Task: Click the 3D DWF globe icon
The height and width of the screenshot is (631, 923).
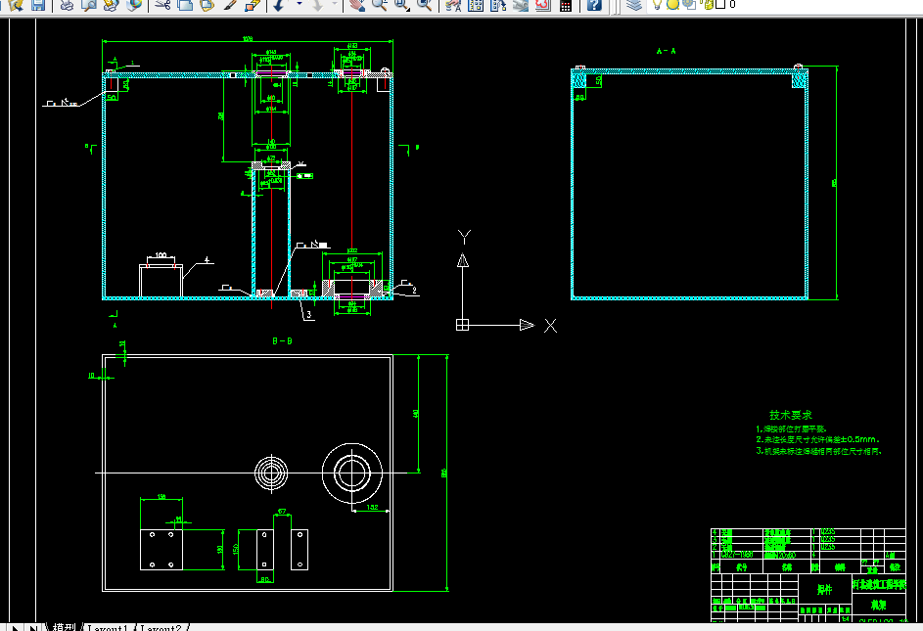Action: tap(135, 5)
